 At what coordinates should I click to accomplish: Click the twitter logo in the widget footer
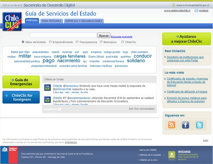(53, 109)
